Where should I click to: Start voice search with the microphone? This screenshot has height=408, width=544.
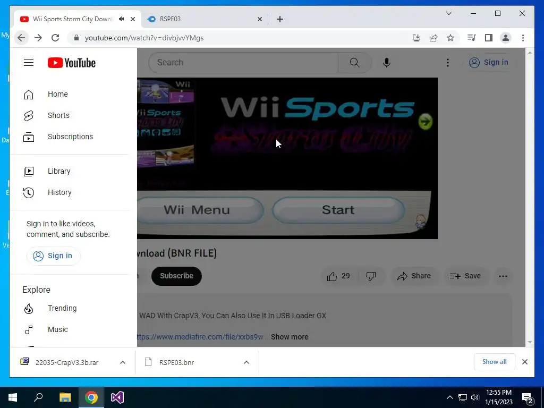click(x=387, y=63)
